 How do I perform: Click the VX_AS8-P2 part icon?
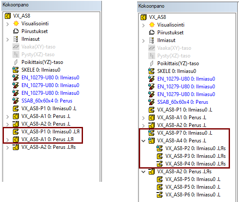point(159,148)
